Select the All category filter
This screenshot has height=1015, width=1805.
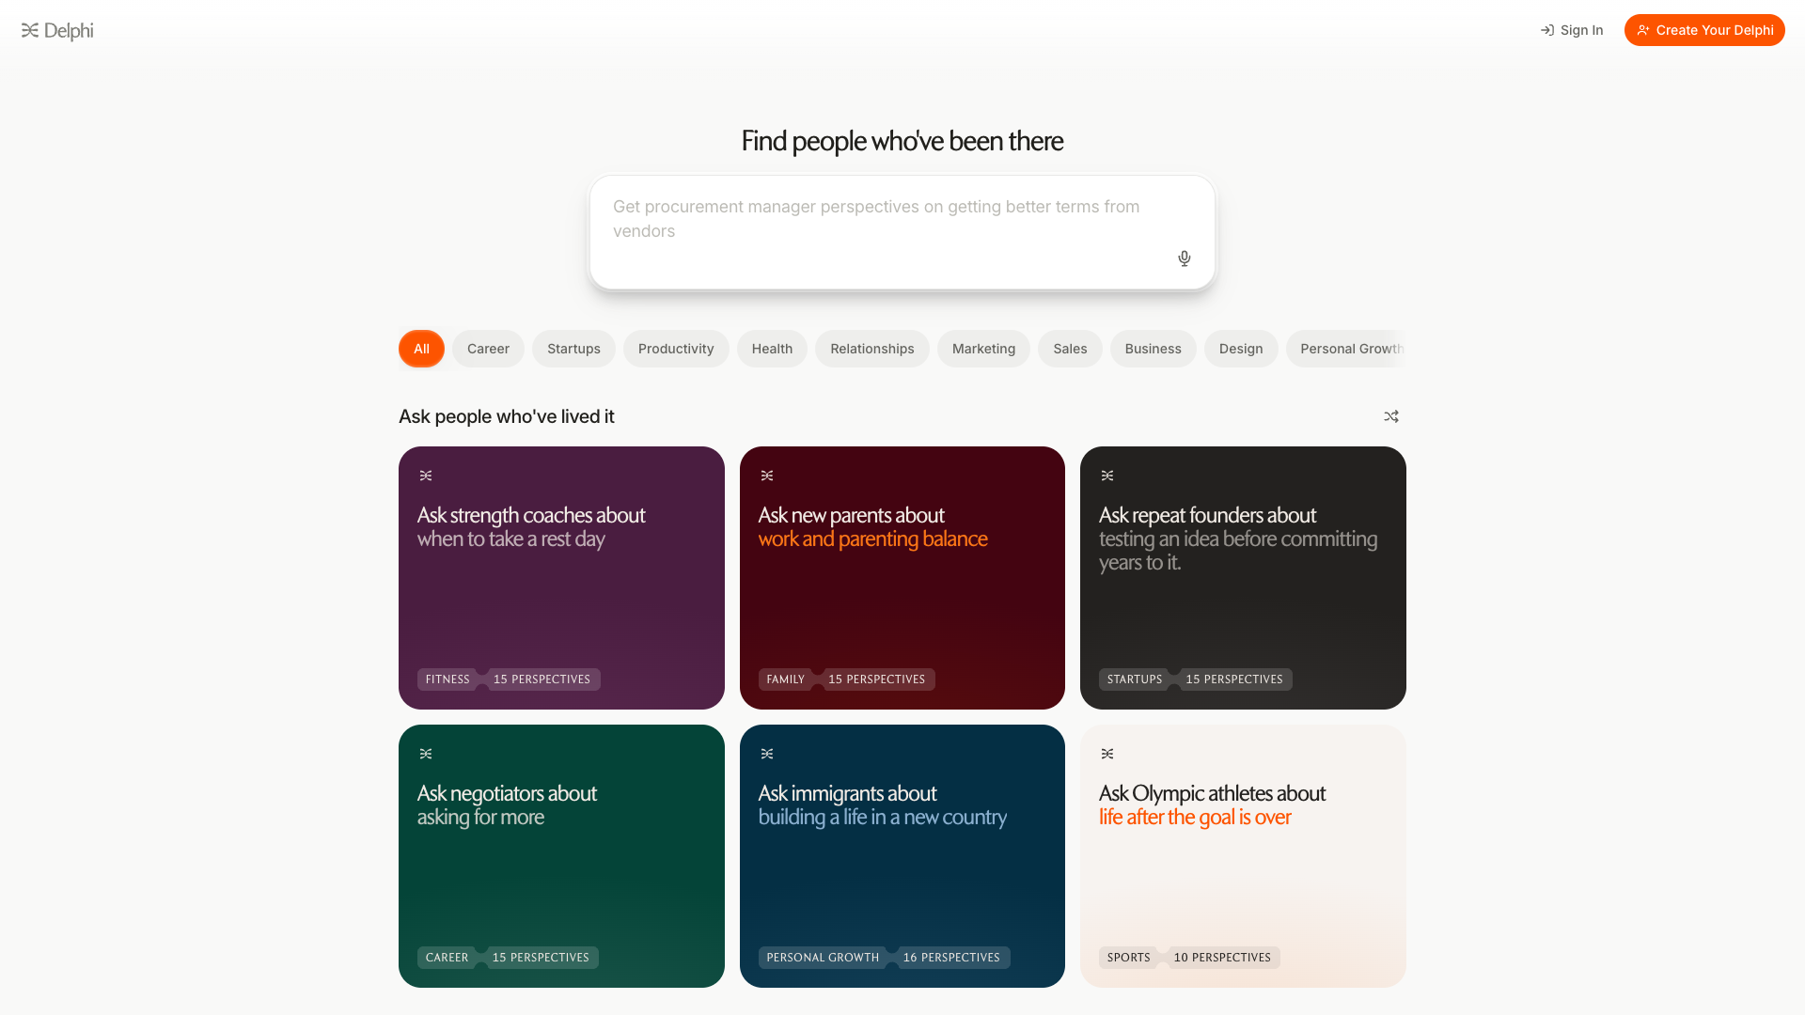pos(421,349)
